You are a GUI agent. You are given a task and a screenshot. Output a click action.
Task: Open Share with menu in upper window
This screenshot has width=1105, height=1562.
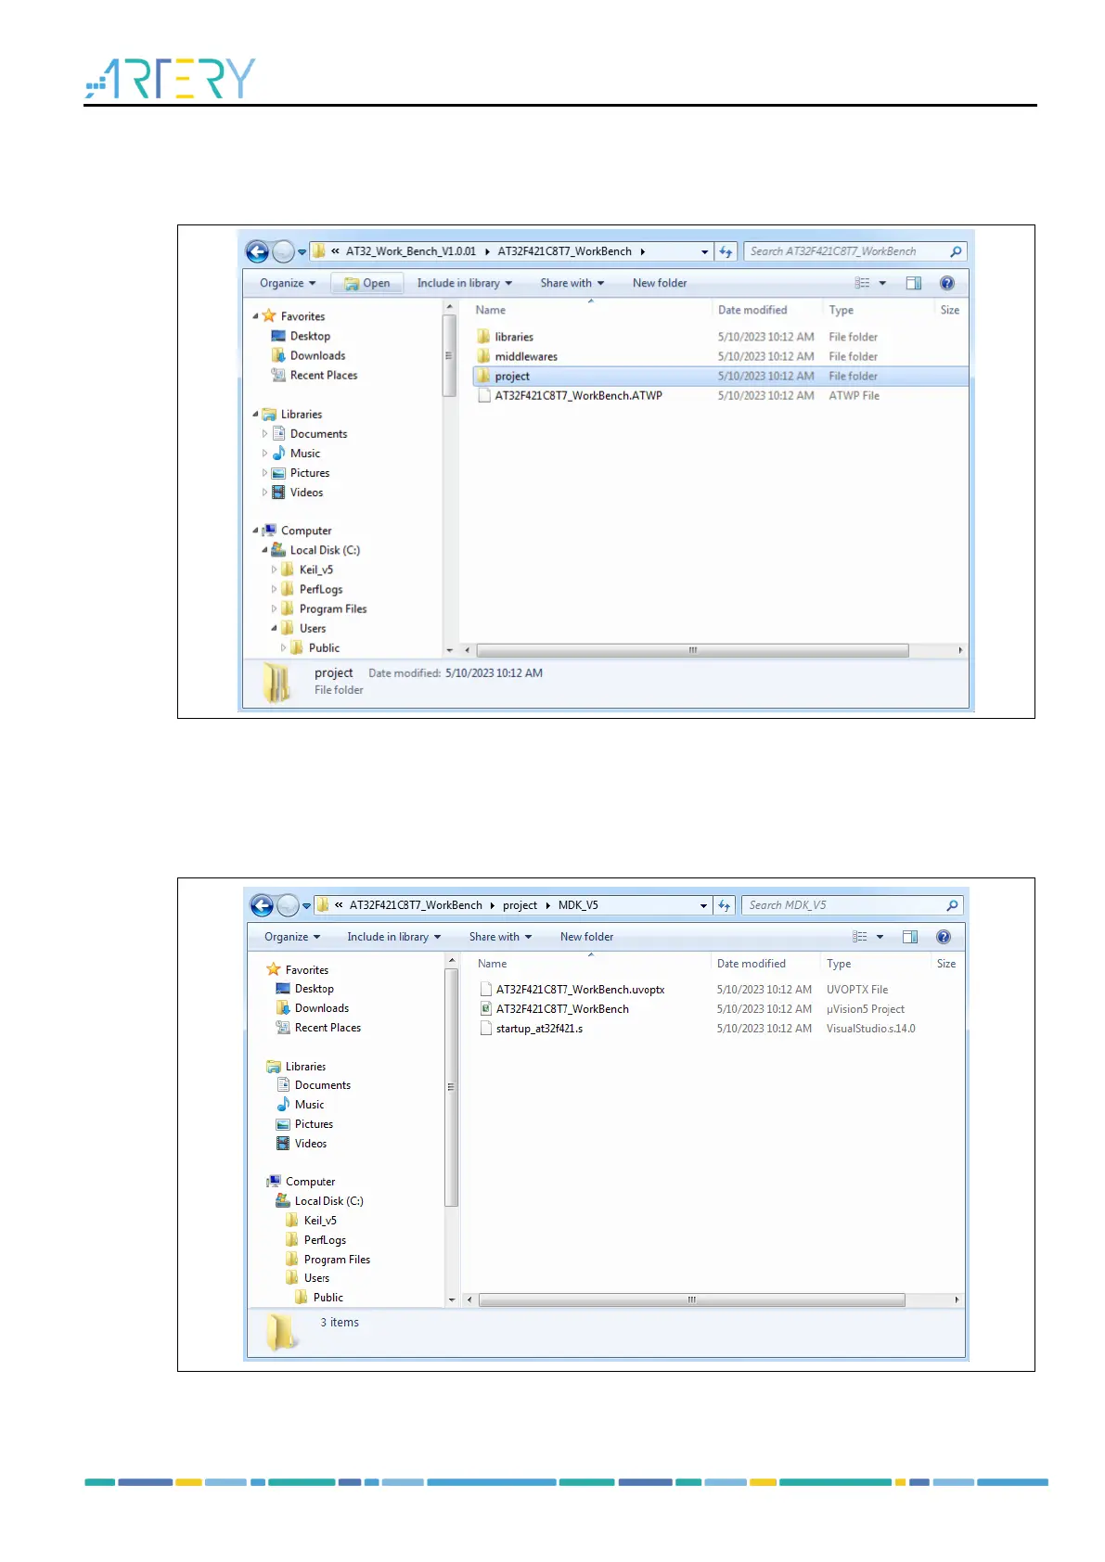572,283
